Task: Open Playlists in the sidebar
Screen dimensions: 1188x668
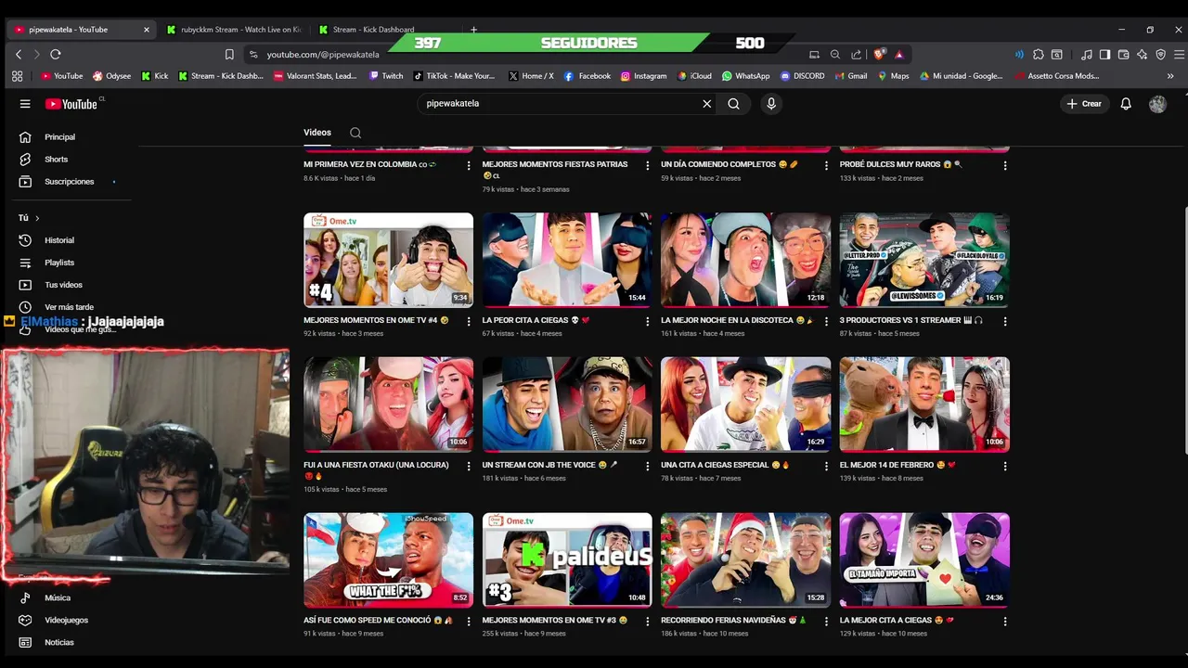Action: click(x=59, y=263)
